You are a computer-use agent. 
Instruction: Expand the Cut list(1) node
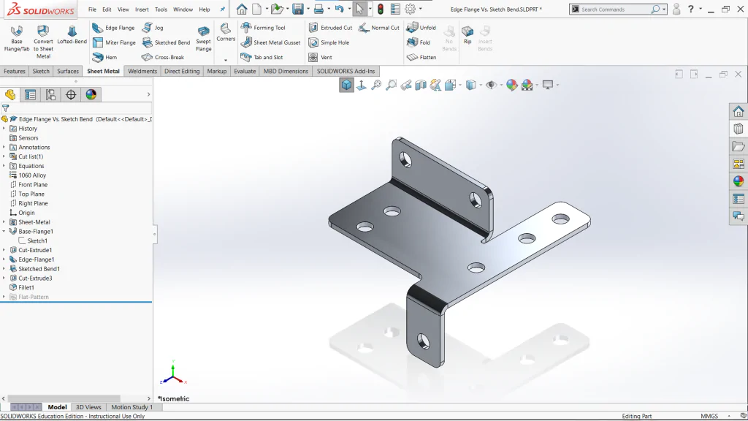click(4, 156)
